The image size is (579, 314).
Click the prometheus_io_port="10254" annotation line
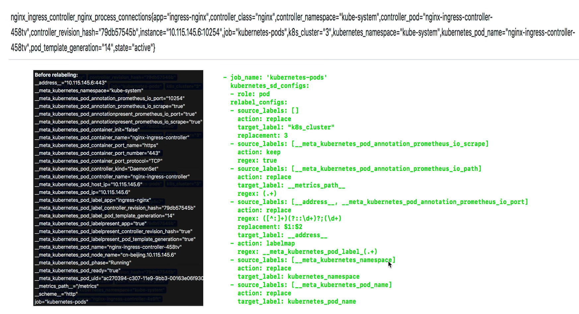(x=109, y=98)
